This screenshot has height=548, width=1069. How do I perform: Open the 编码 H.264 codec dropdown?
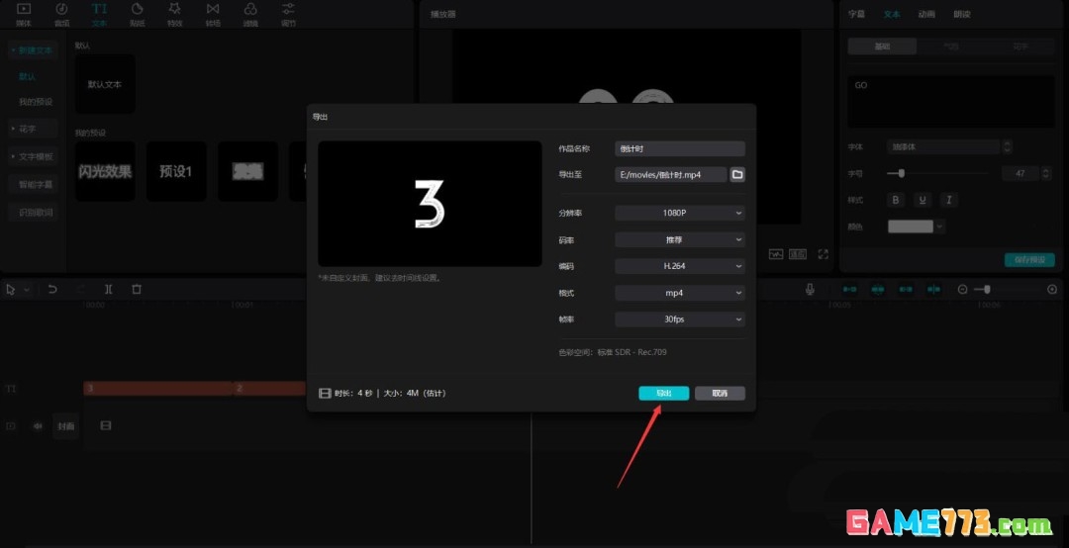click(x=679, y=266)
